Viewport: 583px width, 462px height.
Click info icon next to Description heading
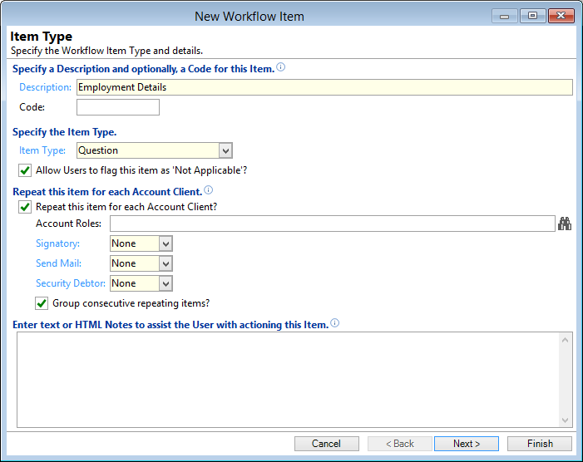pyautogui.click(x=280, y=68)
